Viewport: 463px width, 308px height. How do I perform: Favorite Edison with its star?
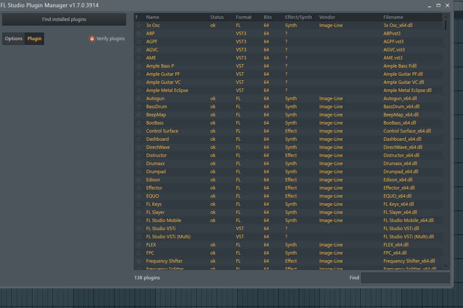click(139, 180)
